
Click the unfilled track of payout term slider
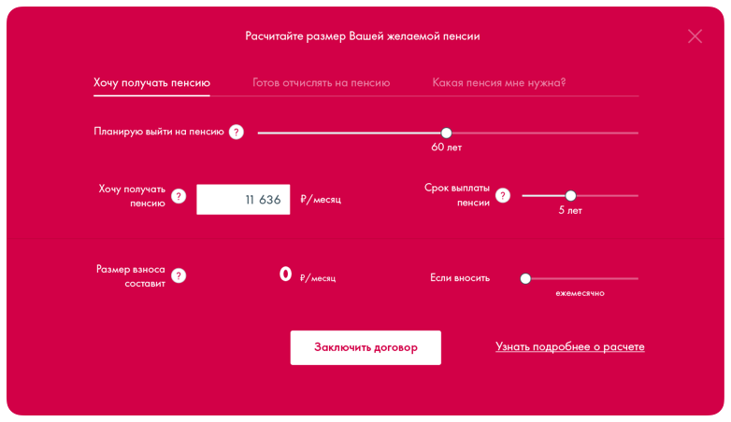pos(607,196)
